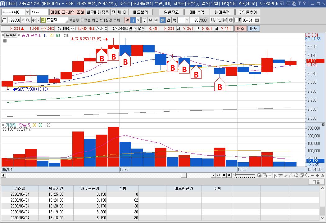Viewport: 326px width, 223px height.
Task: Click the password input field
Action: click(39, 12)
